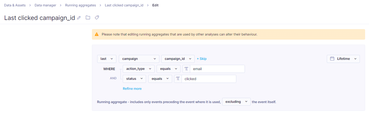Click the text type icon beside clicked value

point(178,79)
